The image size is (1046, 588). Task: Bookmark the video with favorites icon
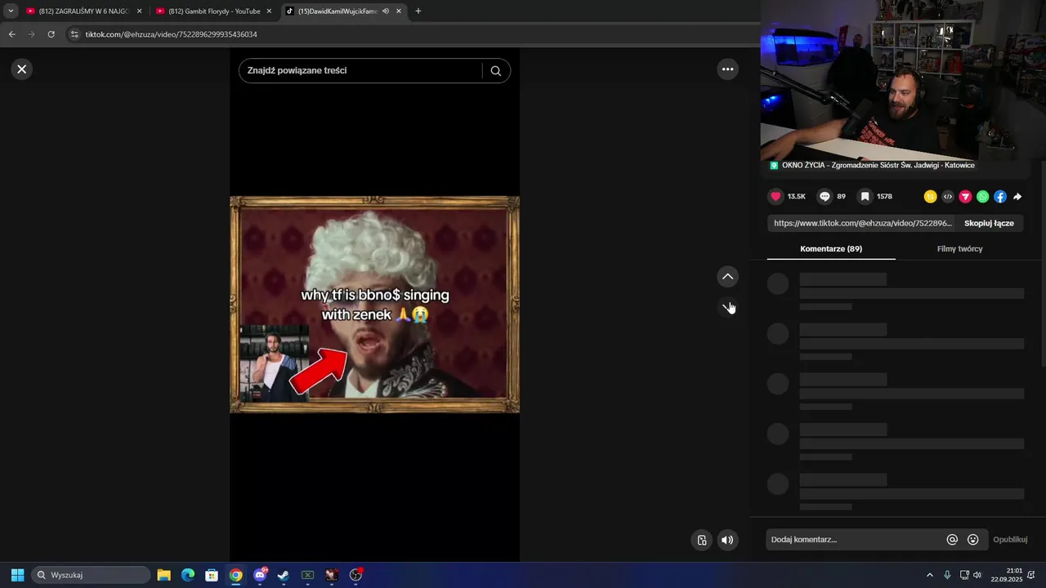(865, 197)
